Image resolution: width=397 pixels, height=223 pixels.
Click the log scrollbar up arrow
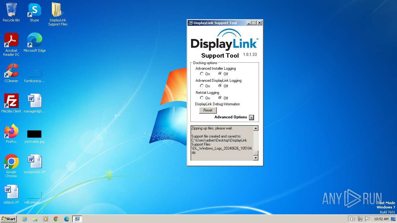(x=256, y=128)
